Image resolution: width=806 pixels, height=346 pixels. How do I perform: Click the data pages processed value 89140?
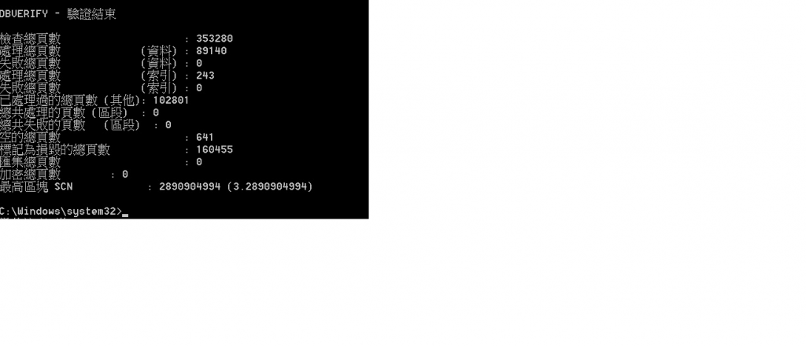[x=211, y=51]
